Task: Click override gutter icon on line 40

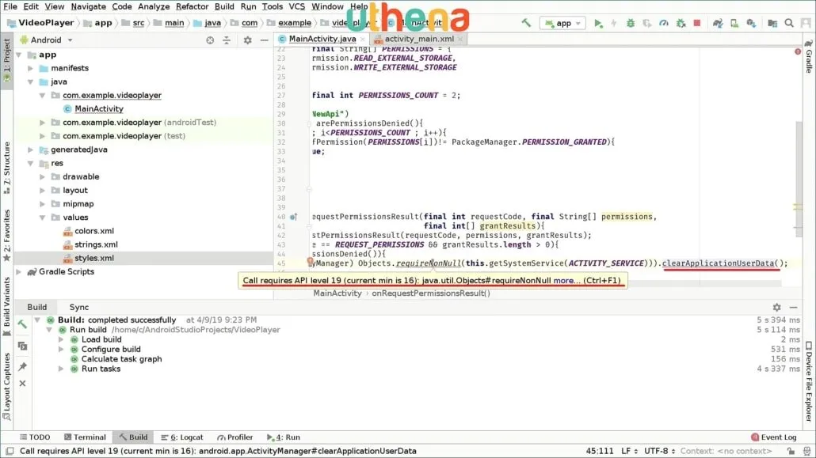Action: coord(293,217)
